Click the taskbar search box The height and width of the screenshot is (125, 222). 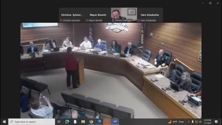coord(32,122)
